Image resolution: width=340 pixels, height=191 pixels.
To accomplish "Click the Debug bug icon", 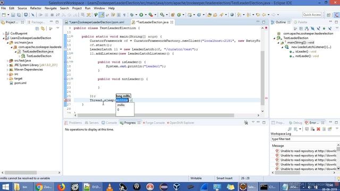I will pyautogui.click(x=132, y=15).
